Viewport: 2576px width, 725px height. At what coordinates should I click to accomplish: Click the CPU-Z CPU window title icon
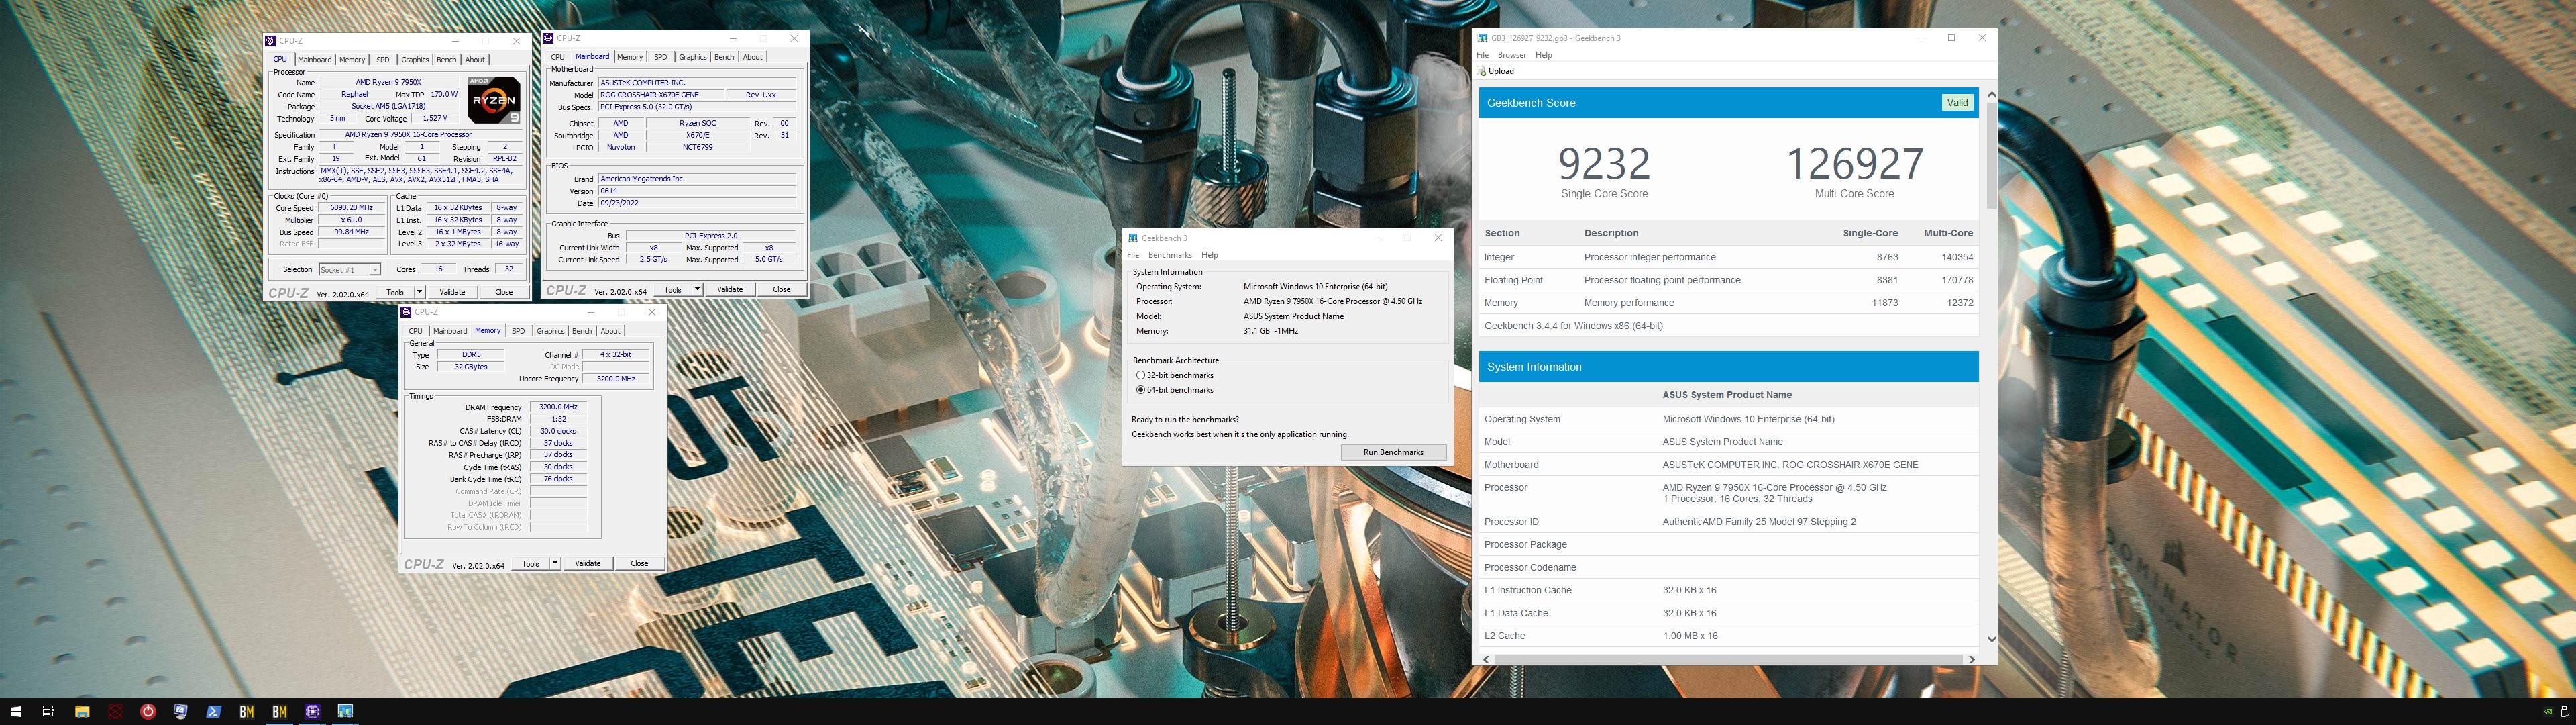click(271, 41)
